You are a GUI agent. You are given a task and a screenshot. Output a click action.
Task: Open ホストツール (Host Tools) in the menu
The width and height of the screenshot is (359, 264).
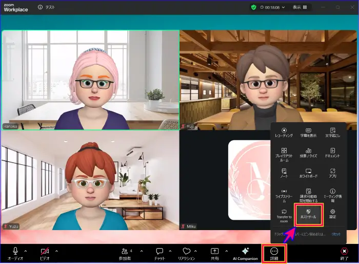coord(309,214)
